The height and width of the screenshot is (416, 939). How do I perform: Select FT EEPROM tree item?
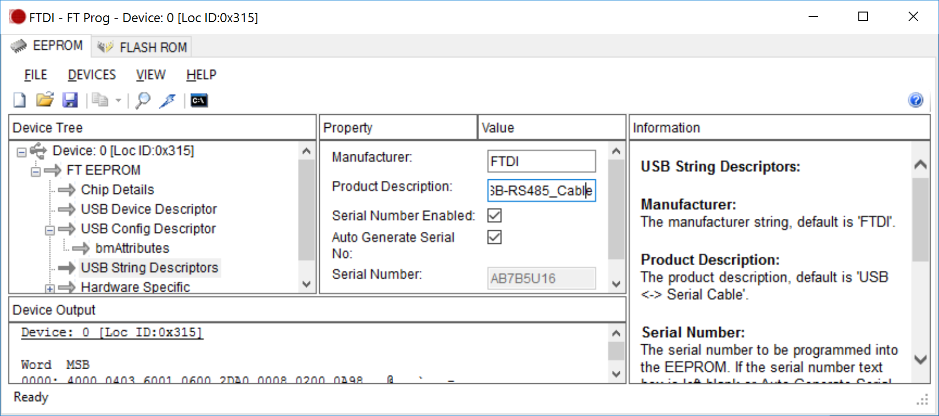pyautogui.click(x=103, y=170)
